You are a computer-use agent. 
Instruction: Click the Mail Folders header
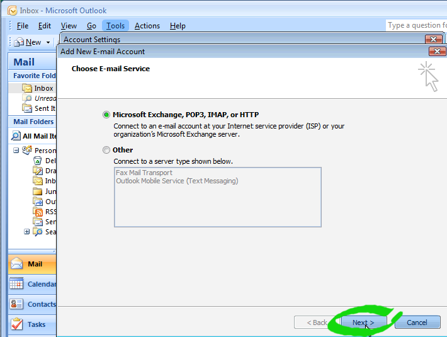point(33,122)
